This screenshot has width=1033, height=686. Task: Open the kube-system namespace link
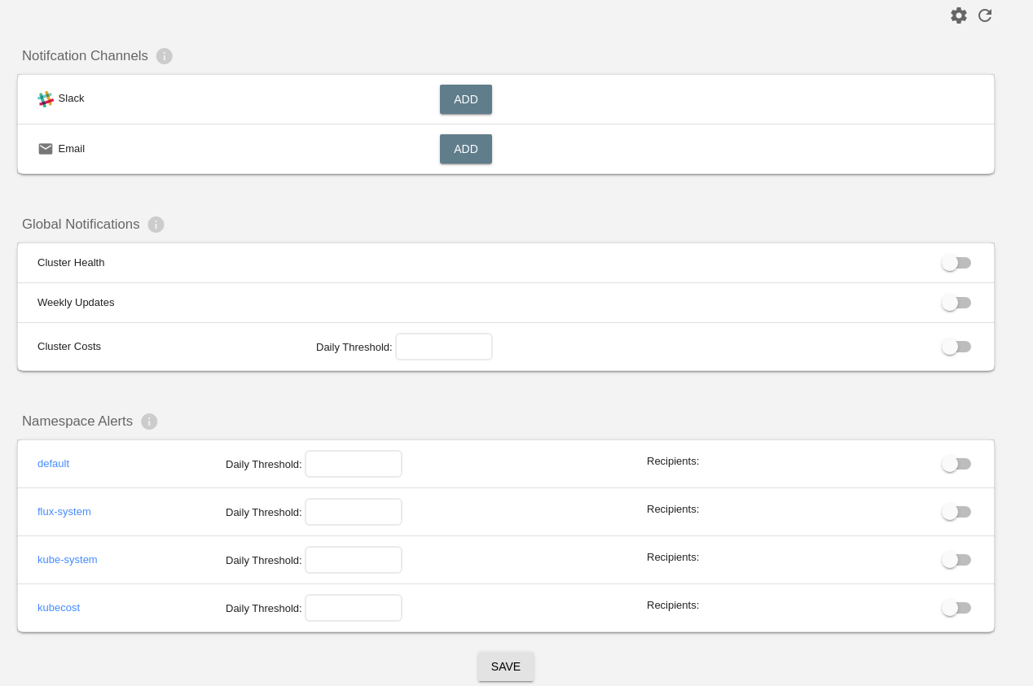[68, 560]
